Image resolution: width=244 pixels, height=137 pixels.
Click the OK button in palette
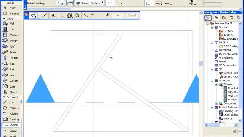[117, 15]
